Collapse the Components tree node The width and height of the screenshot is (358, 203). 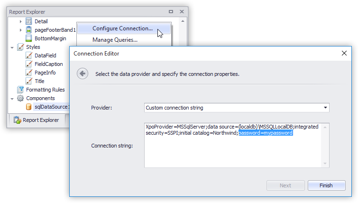click(12, 98)
